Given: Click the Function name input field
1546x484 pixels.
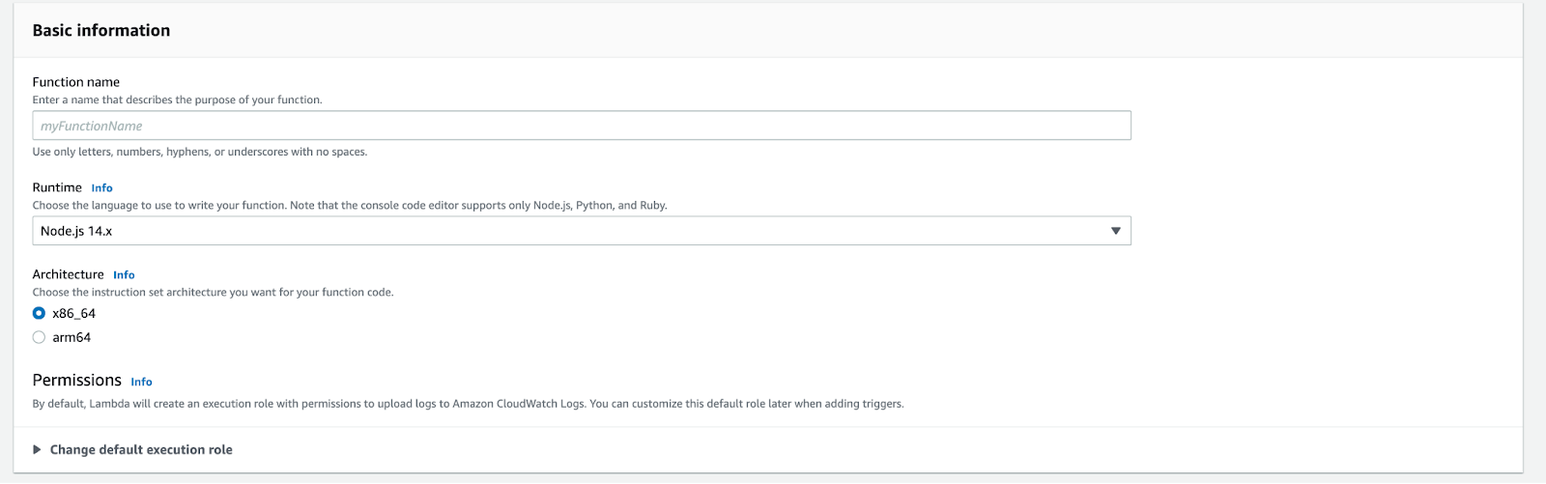Looking at the screenshot, I should pyautogui.click(x=582, y=126).
